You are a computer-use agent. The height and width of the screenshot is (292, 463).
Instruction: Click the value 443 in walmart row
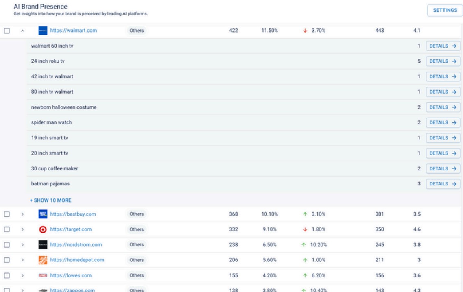coord(380,31)
